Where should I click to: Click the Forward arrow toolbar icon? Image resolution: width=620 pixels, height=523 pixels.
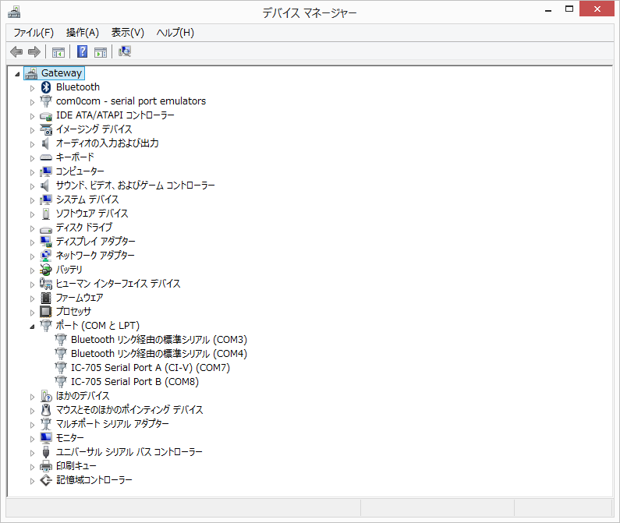(34, 51)
